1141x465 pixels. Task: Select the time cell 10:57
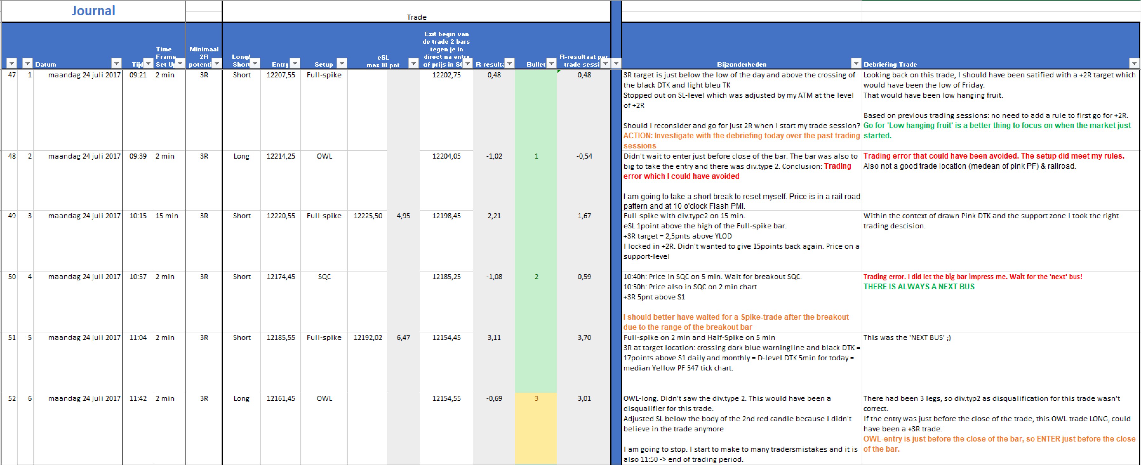point(138,302)
